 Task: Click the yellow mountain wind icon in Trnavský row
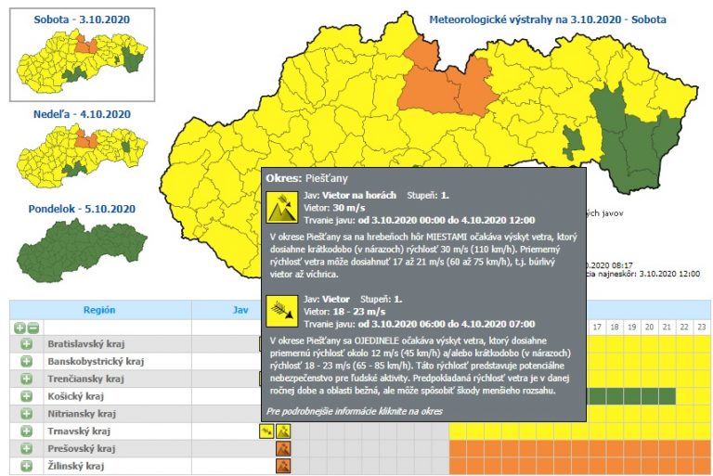pos(283,431)
